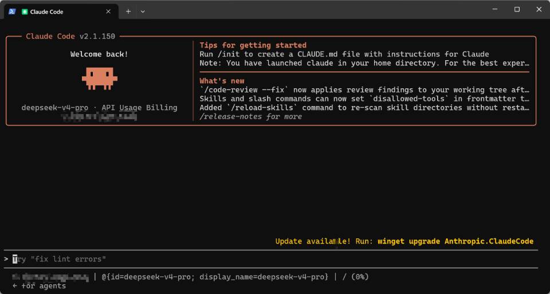Click the "Note: You have launched claude" line

[364, 63]
